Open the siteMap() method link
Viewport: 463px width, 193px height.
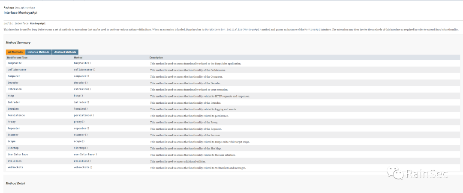click(81, 148)
